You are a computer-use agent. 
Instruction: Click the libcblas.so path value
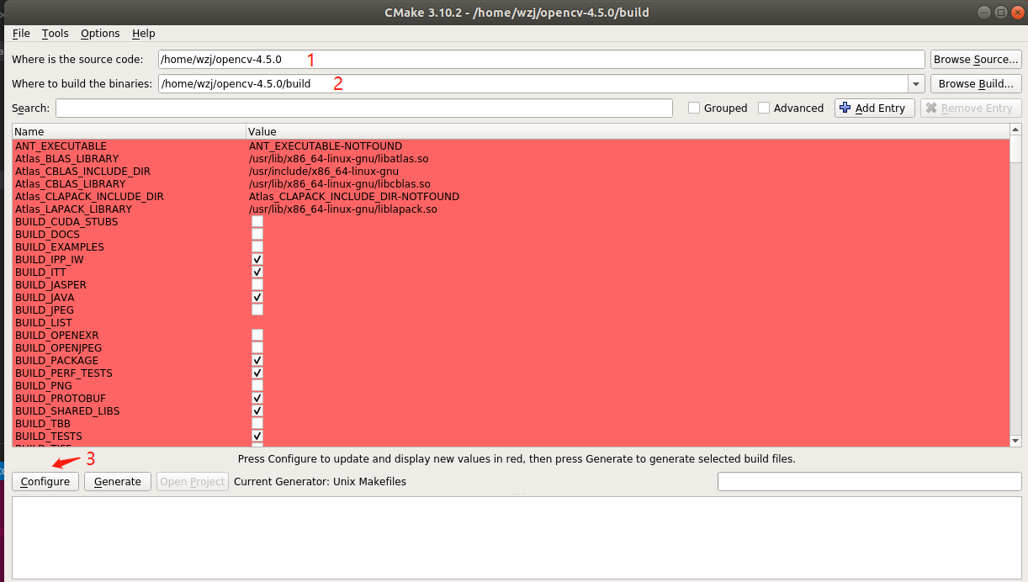340,184
